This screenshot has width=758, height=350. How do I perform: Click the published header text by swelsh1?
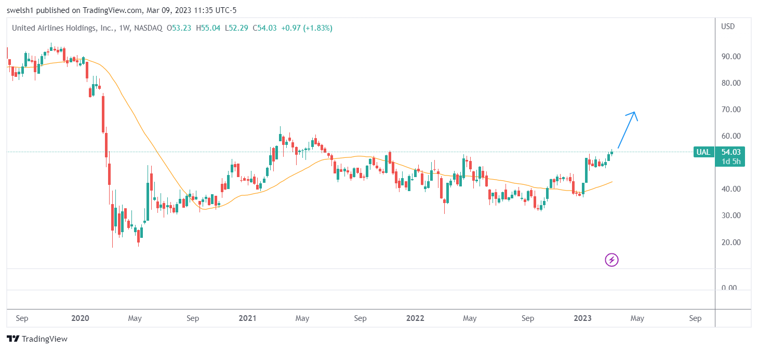[x=122, y=10]
